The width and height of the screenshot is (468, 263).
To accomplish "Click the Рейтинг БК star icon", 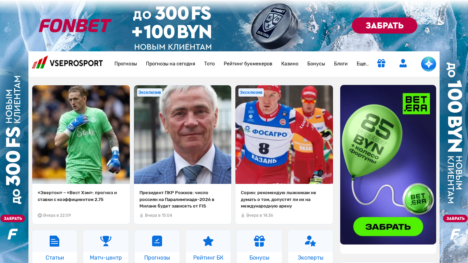I will (208, 241).
